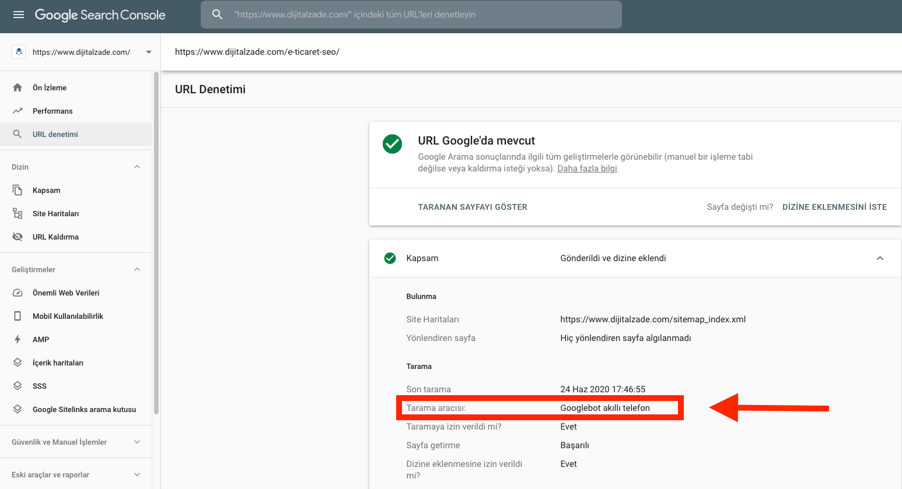Open the property selector dropdown
Viewport: 902px width, 489px height.
pyautogui.click(x=149, y=52)
